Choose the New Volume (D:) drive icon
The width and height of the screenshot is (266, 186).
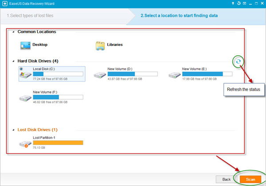coord(100,75)
